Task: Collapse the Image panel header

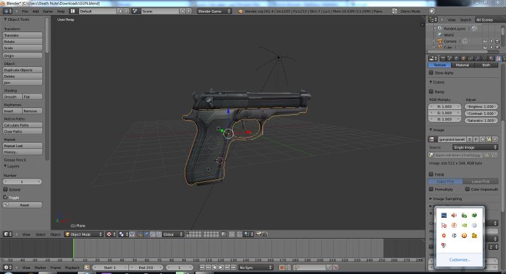Action: click(436, 130)
